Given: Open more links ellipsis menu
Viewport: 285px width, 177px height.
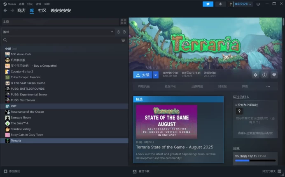Looking at the screenshot, I should [x=268, y=86].
